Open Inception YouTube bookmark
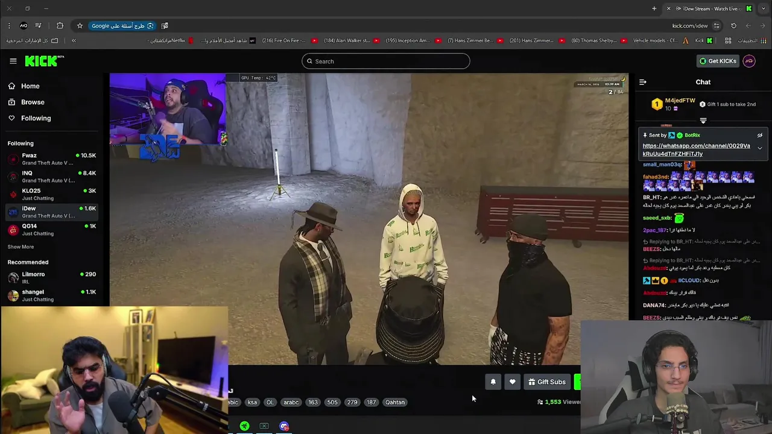Viewport: 772px width, 434px height. pos(413,40)
